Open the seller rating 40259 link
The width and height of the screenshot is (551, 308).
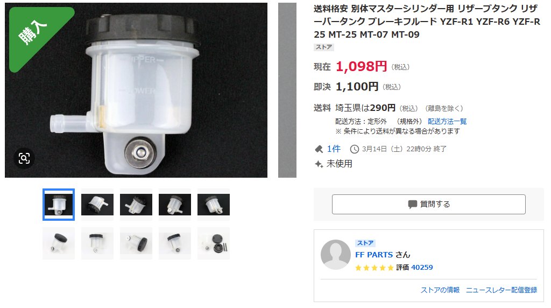click(x=422, y=268)
